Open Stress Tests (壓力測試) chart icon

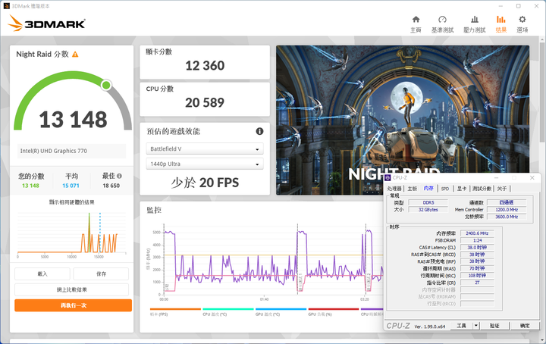[x=474, y=20]
